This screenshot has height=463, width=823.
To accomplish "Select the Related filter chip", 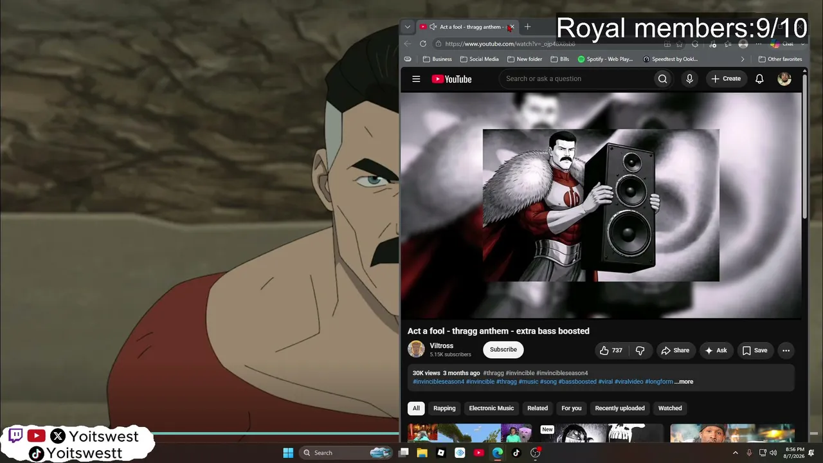I will (x=538, y=408).
